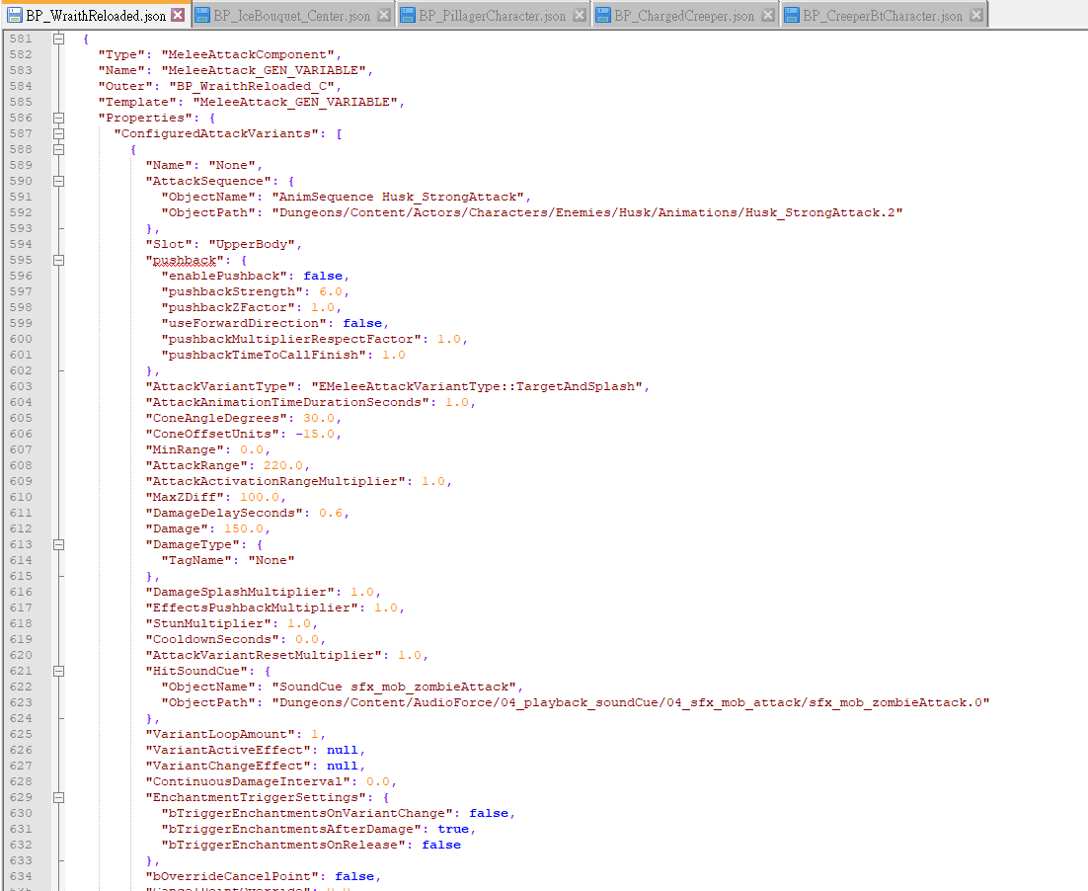This screenshot has height=891, width=1088.
Task: Click the DamageType TagName "None" value
Action: [272, 560]
